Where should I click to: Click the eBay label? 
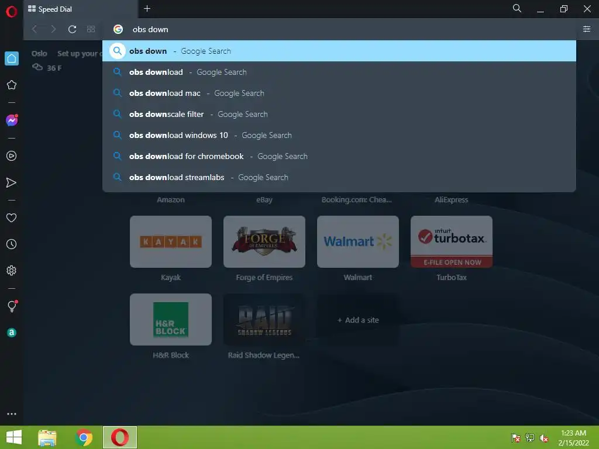coord(264,200)
